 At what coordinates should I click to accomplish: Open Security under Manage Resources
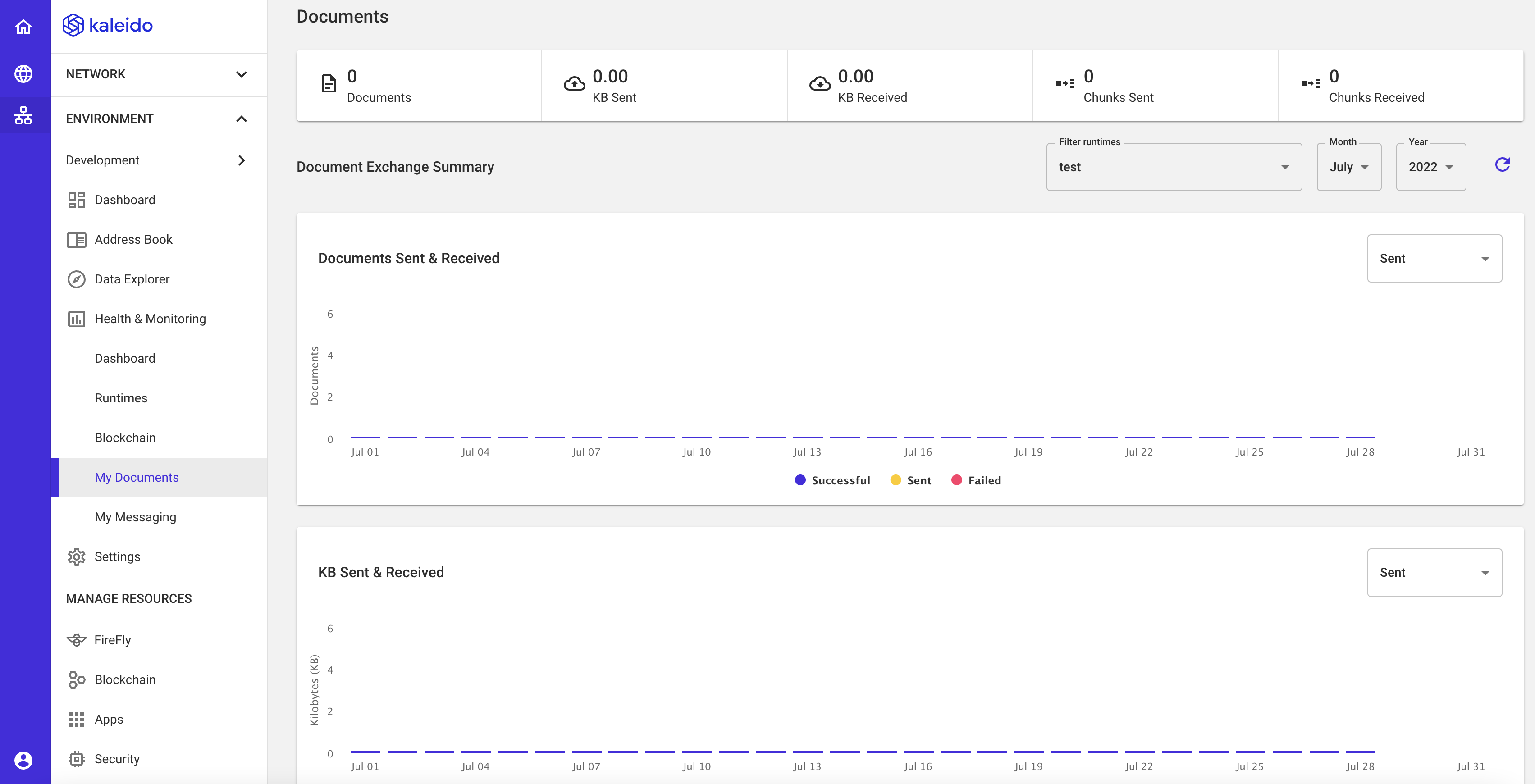[159, 759]
